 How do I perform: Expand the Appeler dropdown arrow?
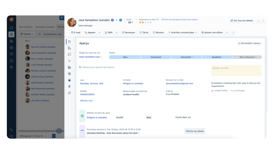pos(100,32)
